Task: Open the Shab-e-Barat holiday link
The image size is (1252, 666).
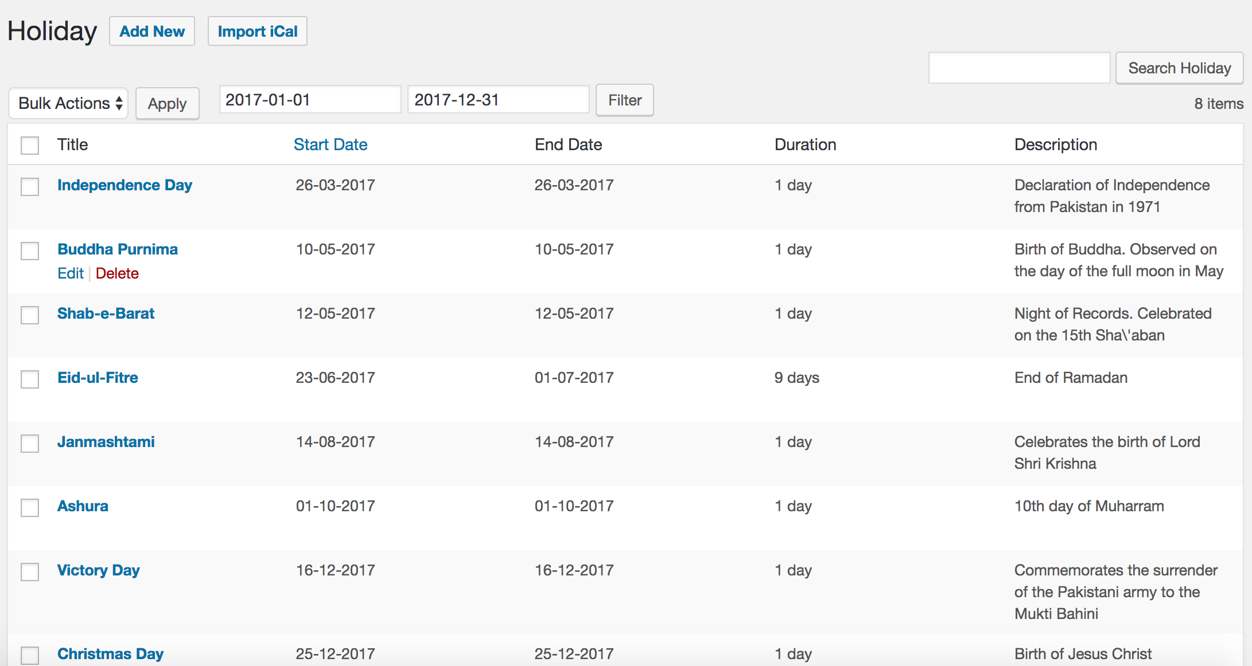Action: [x=106, y=314]
